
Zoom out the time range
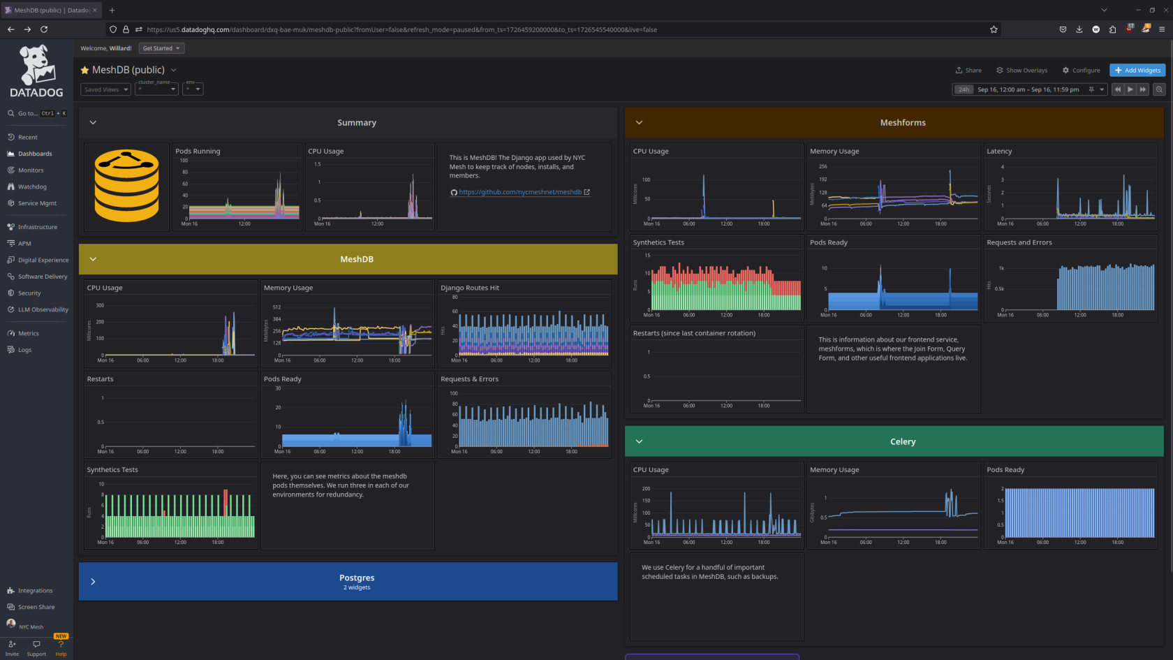pyautogui.click(x=1159, y=89)
